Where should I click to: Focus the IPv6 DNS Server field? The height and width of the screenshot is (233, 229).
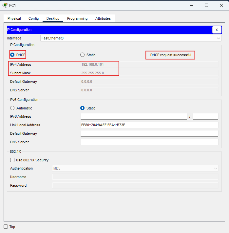(149, 142)
